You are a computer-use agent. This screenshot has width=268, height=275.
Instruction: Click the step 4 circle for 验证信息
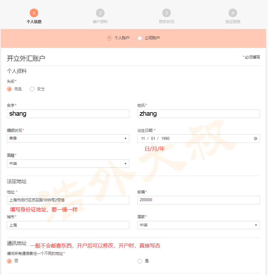[x=233, y=13]
